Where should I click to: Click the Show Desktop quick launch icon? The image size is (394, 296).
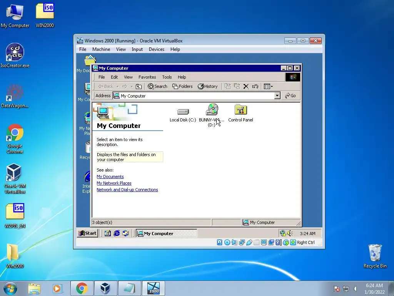point(108,233)
